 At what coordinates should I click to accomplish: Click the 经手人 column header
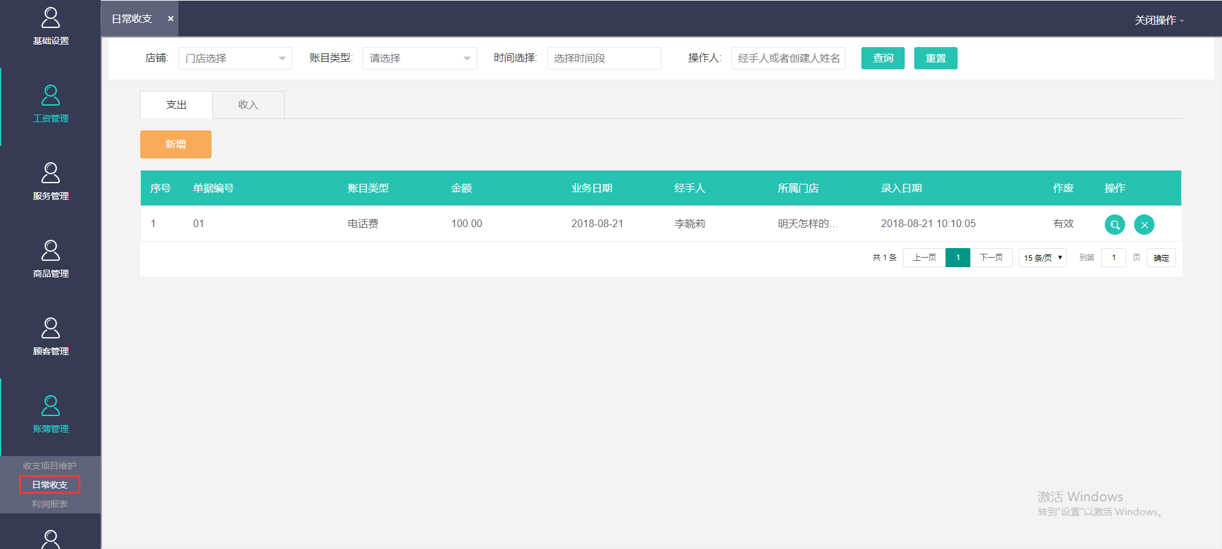tap(690, 188)
